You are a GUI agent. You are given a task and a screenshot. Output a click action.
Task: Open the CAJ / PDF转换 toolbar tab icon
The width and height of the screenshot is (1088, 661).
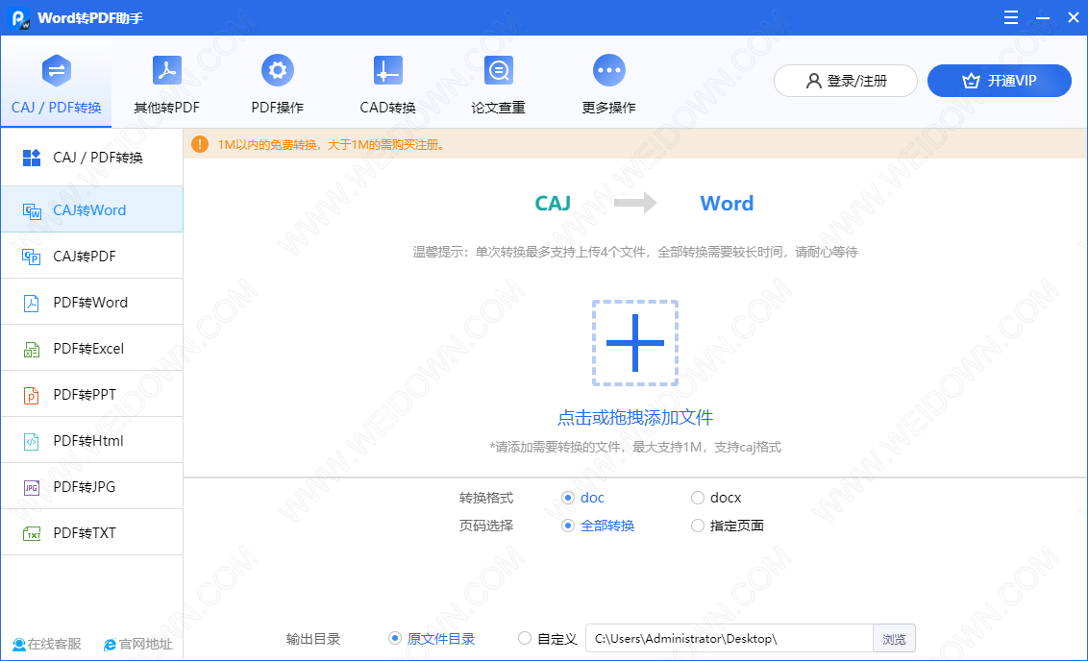(x=56, y=70)
